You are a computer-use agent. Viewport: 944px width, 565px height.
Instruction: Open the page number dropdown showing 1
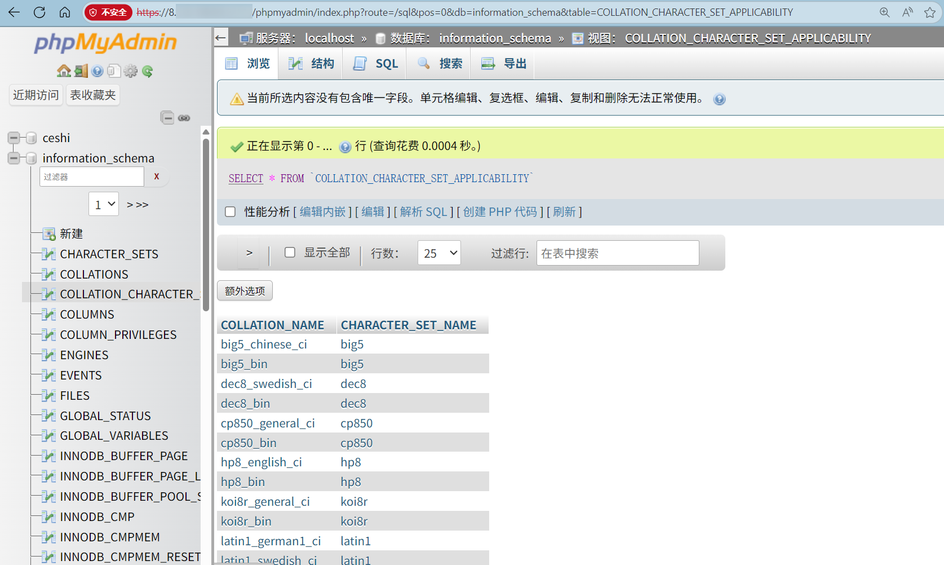click(103, 204)
